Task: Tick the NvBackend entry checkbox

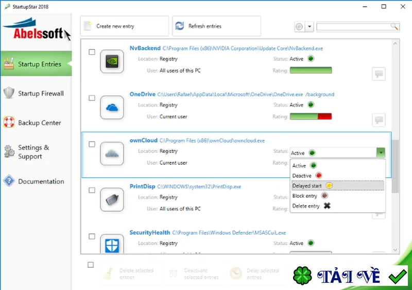Action: click(x=92, y=52)
